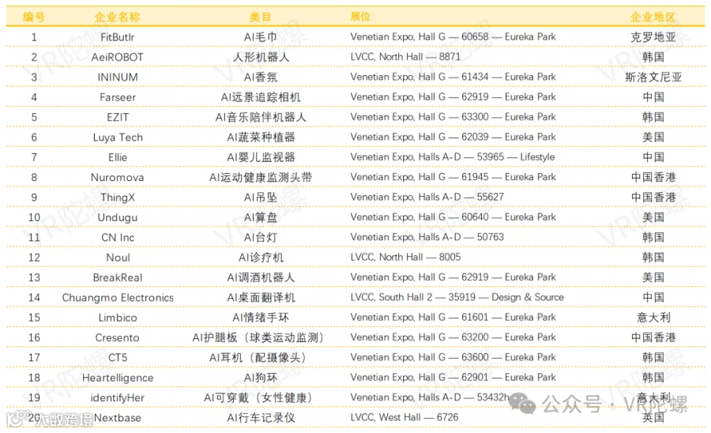
Task: Click the ThingX company name
Action: click(118, 198)
